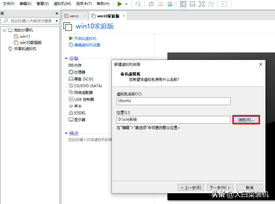The height and width of the screenshot is (204, 275).
Task: Toggle the library sidebar view icon
Action: (x=183, y=4)
